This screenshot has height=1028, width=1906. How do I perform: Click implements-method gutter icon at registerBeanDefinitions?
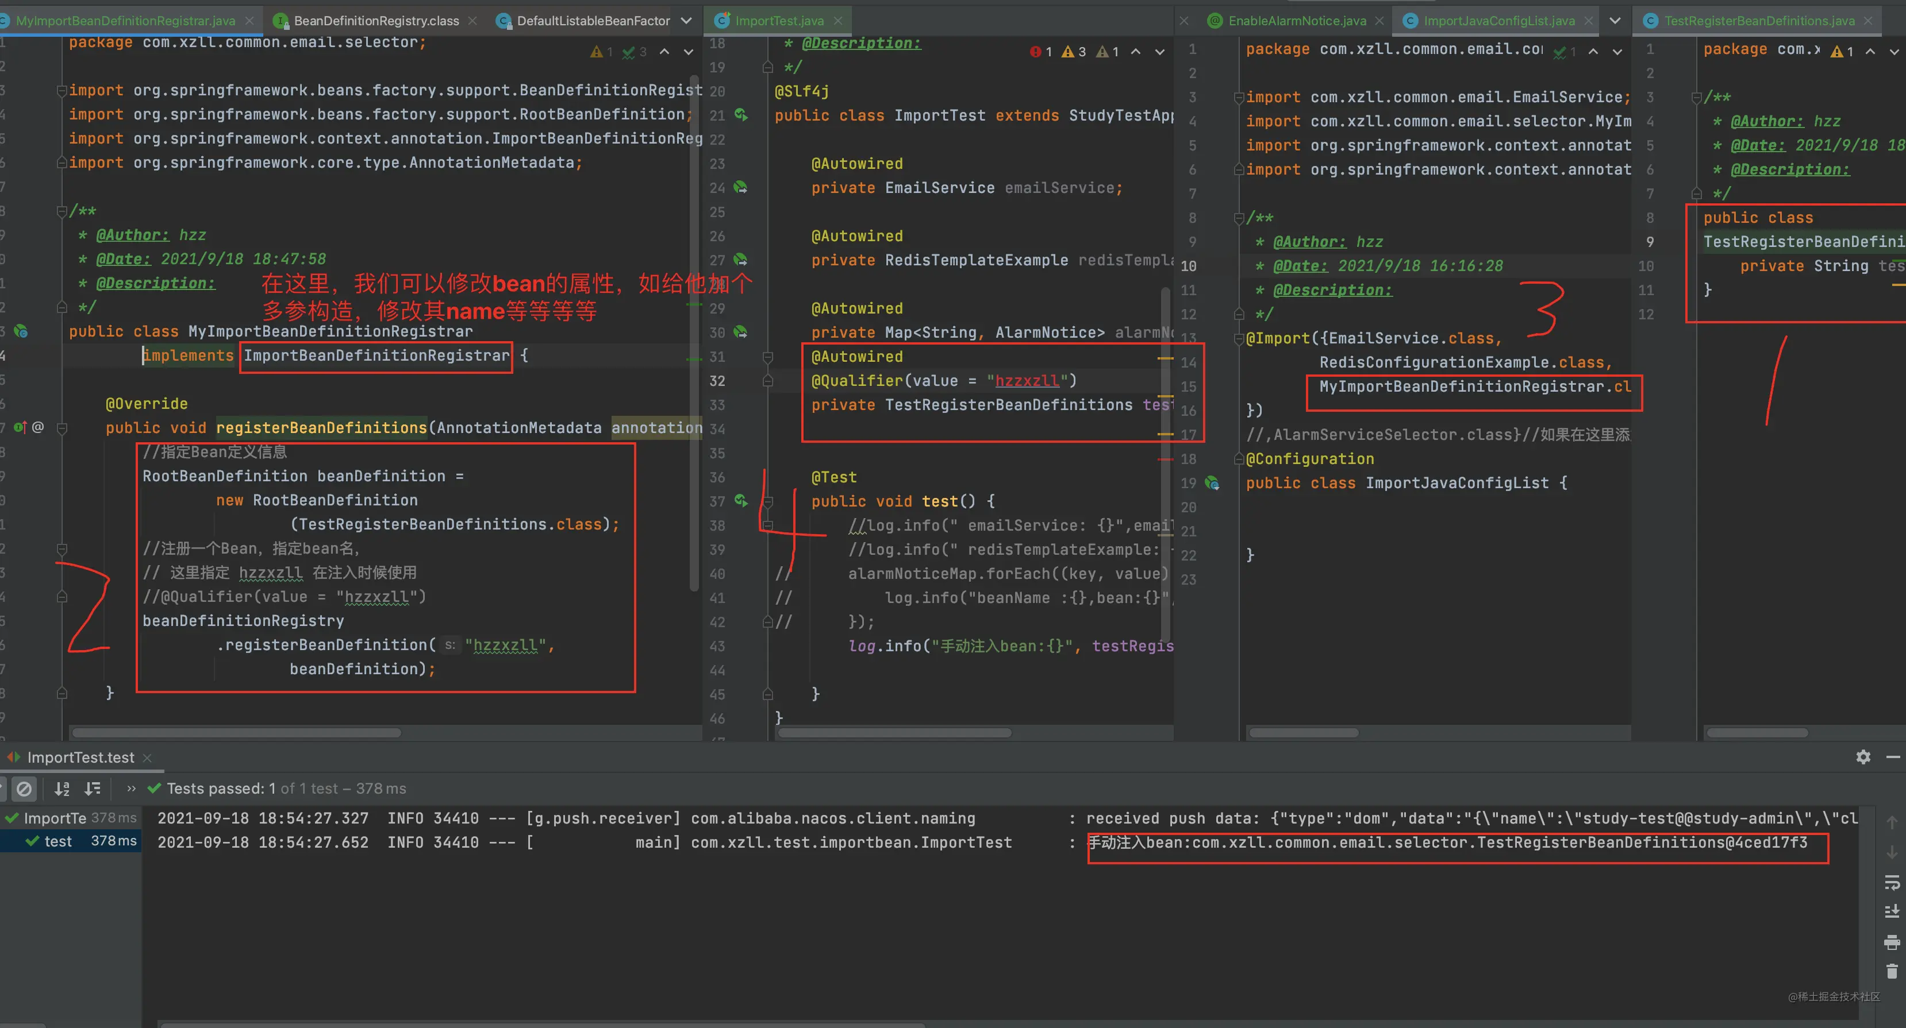[20, 427]
